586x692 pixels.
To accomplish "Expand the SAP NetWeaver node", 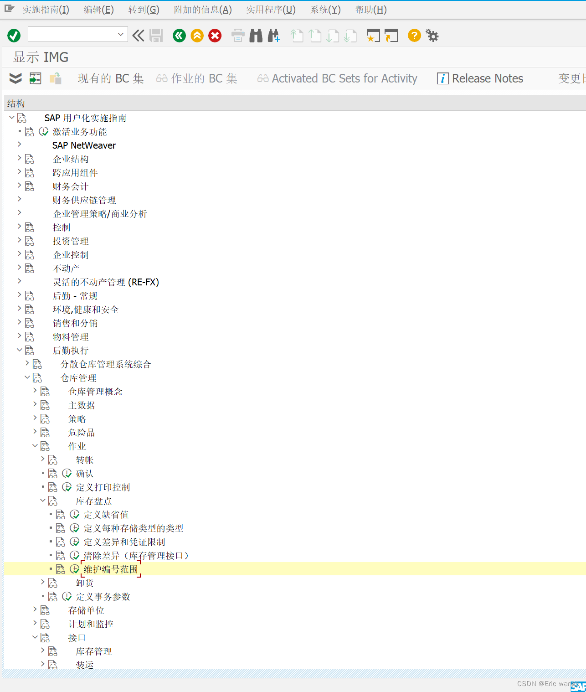I will [x=20, y=144].
